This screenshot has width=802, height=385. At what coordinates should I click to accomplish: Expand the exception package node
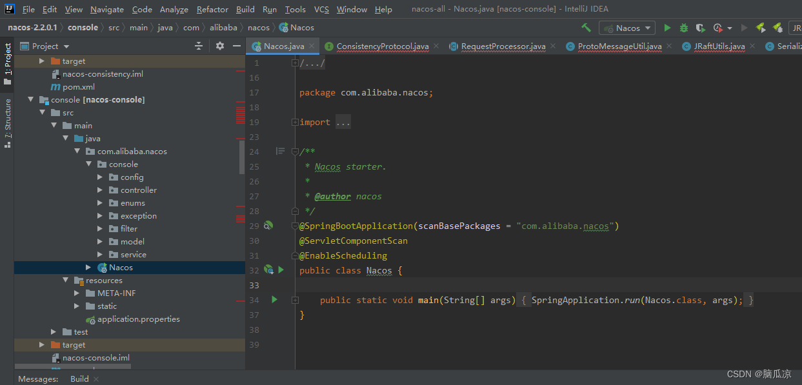click(100, 216)
